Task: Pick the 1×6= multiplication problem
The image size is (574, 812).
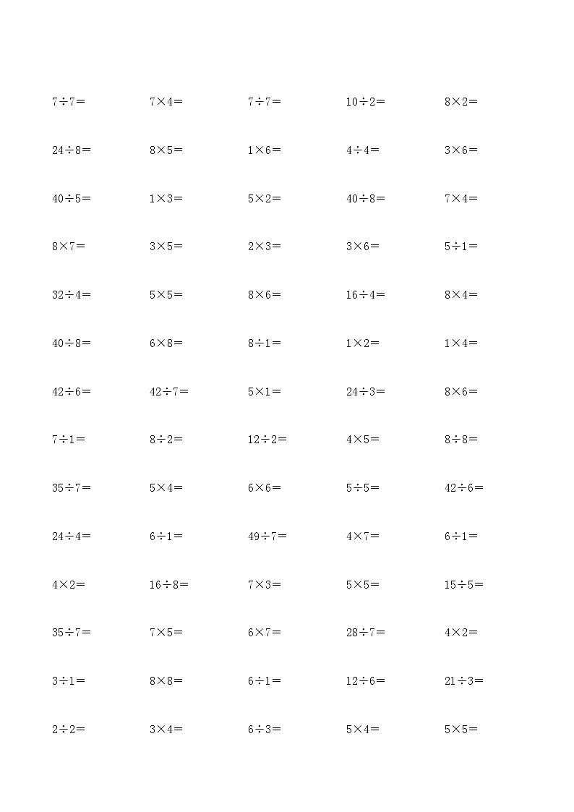Action: 264,150
